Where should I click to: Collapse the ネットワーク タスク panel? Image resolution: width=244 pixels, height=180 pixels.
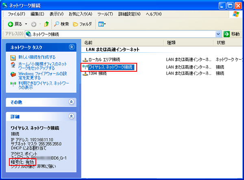[72, 47]
